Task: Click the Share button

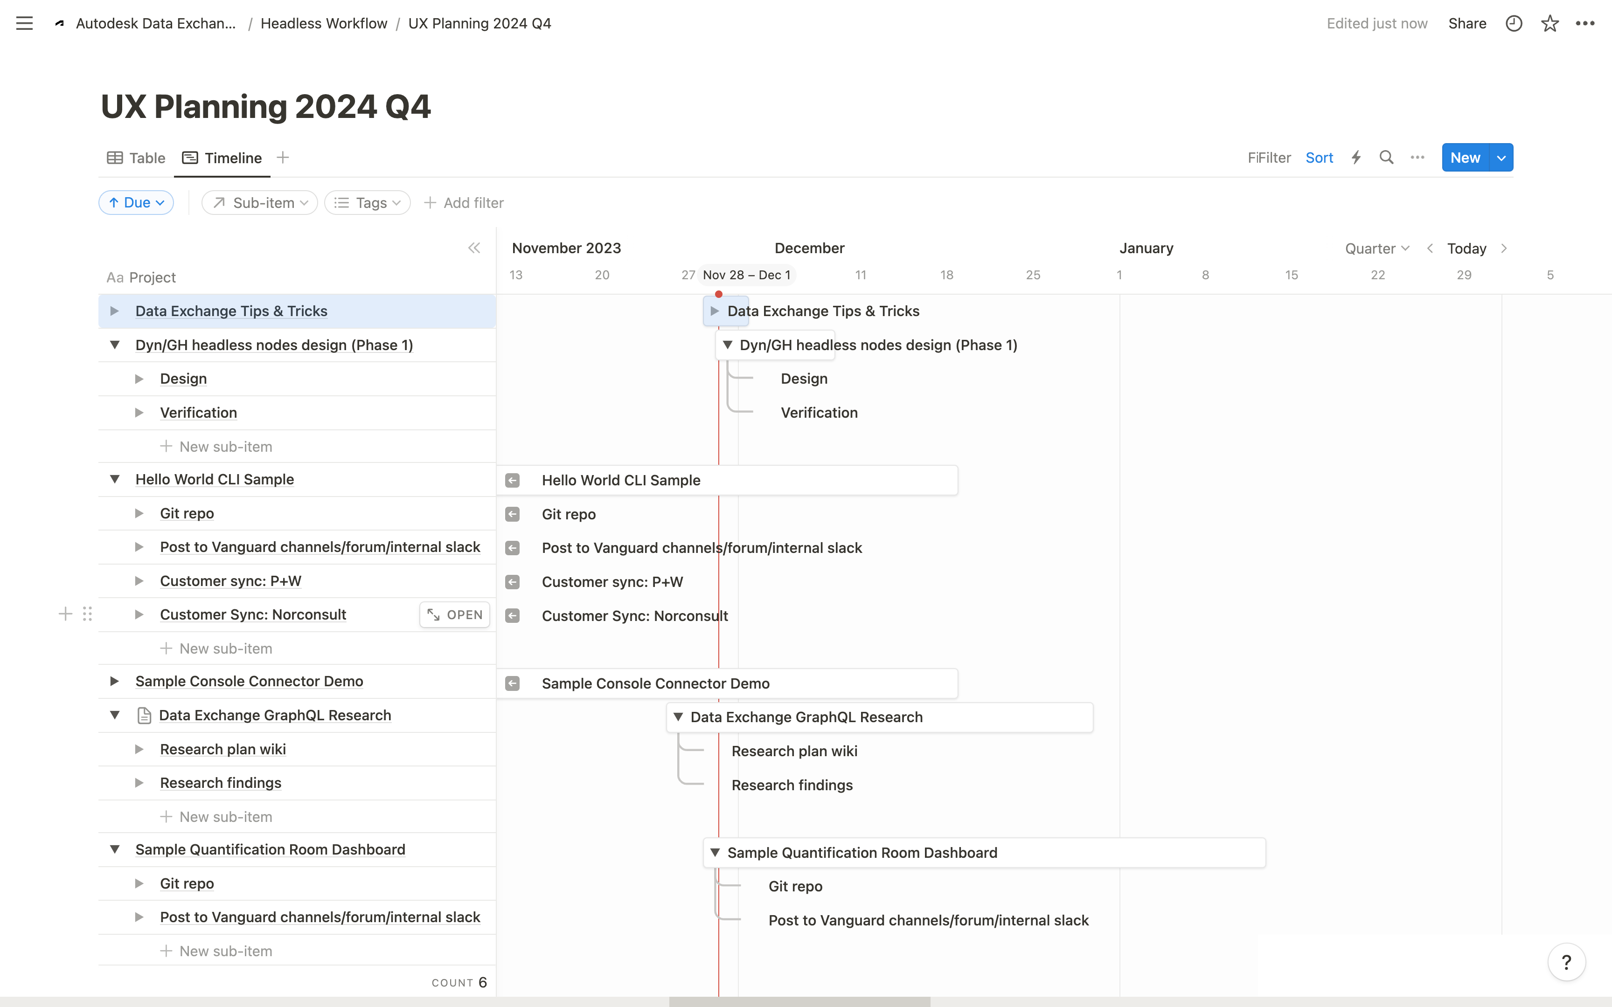Action: 1467,23
